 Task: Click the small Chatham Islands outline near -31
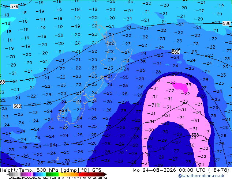coord(158,105)
